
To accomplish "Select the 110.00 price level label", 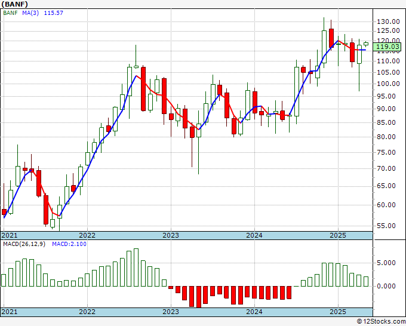I will (388, 61).
